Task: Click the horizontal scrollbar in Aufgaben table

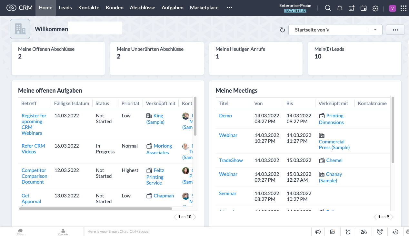Action: [95, 208]
